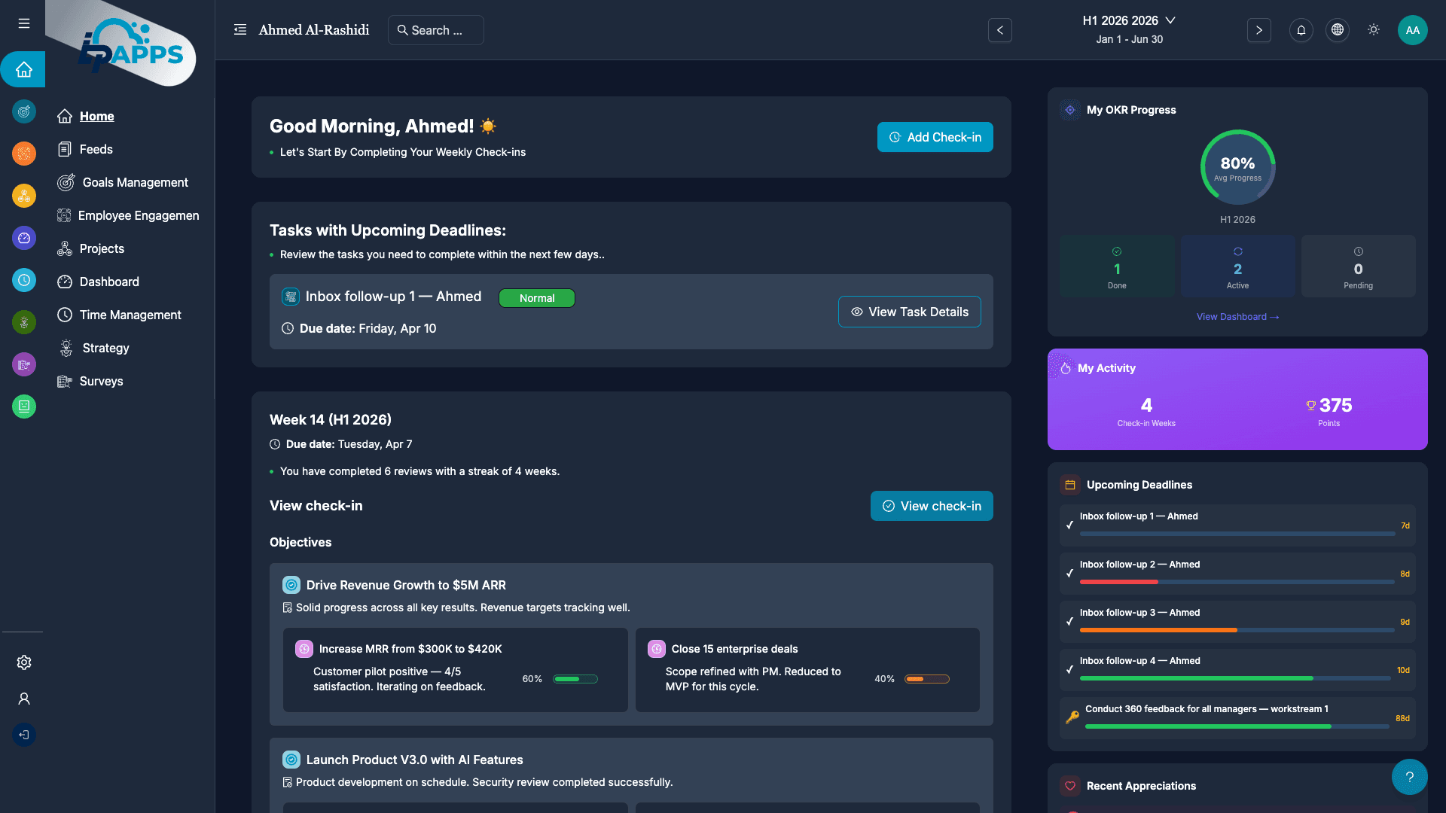1446x813 pixels.
Task: Click the logout icon at sidebar bottom
Action: [x=23, y=735]
